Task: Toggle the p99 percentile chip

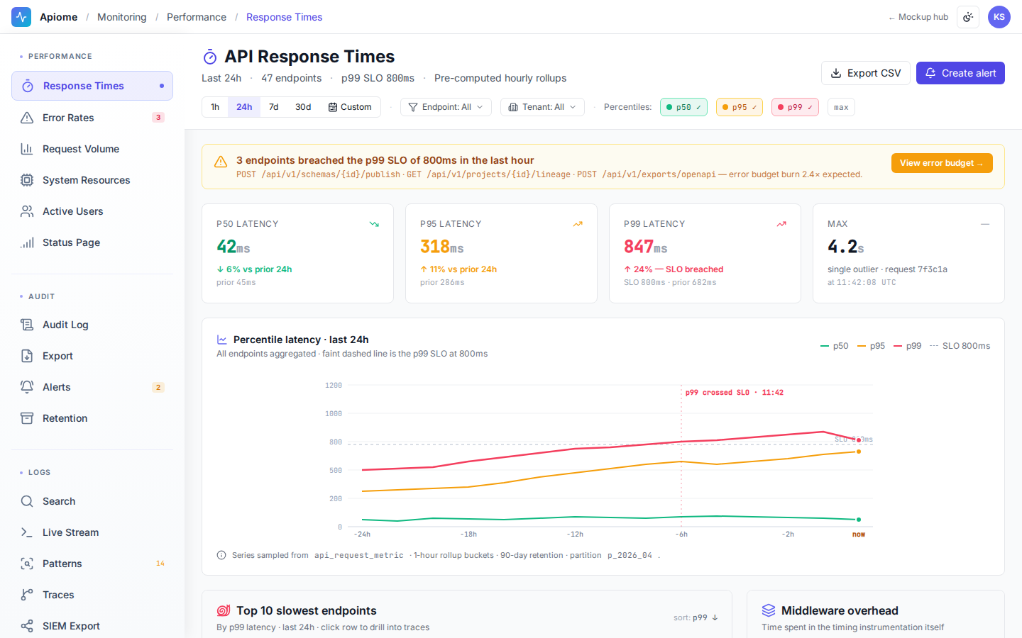Action: 795,107
